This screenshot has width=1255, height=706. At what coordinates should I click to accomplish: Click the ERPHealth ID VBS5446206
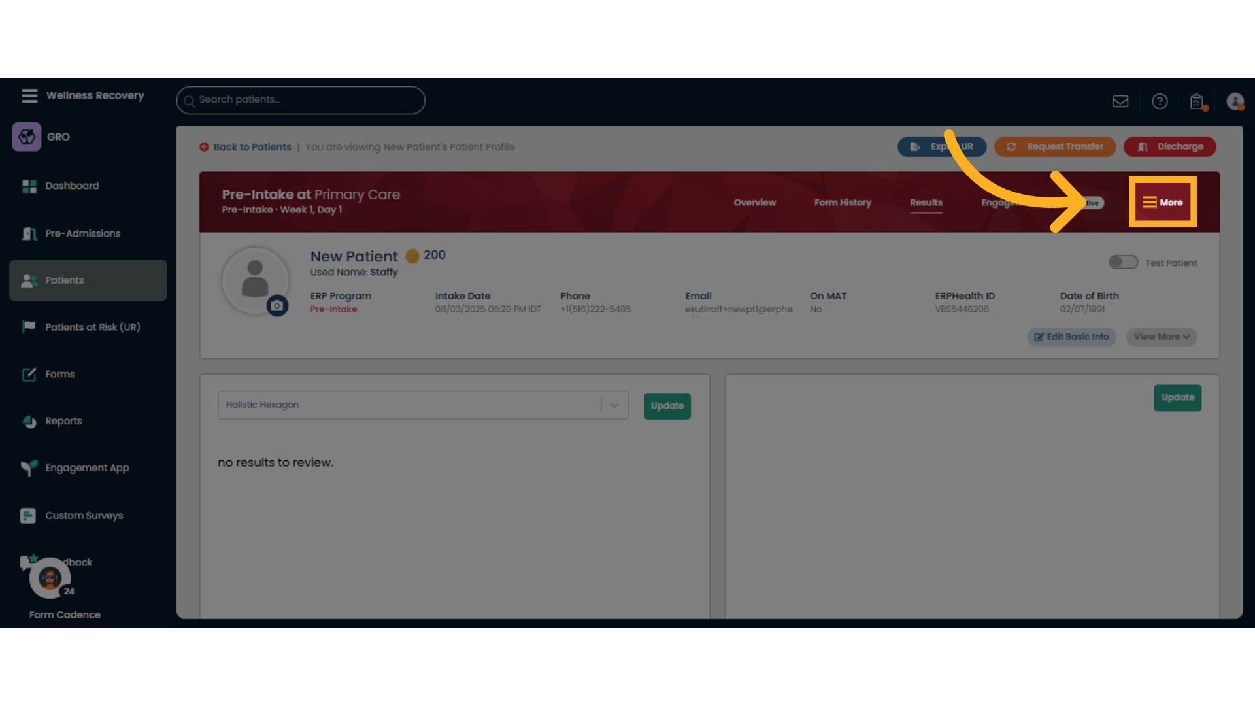point(962,309)
